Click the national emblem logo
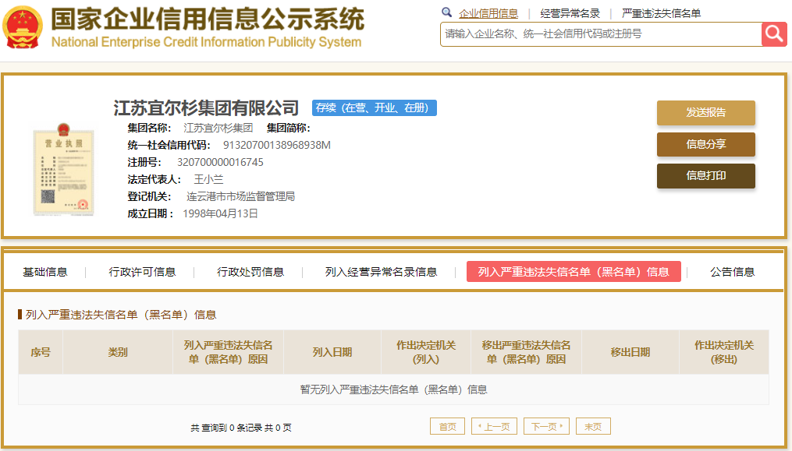The height and width of the screenshot is (451, 792). pos(23,27)
